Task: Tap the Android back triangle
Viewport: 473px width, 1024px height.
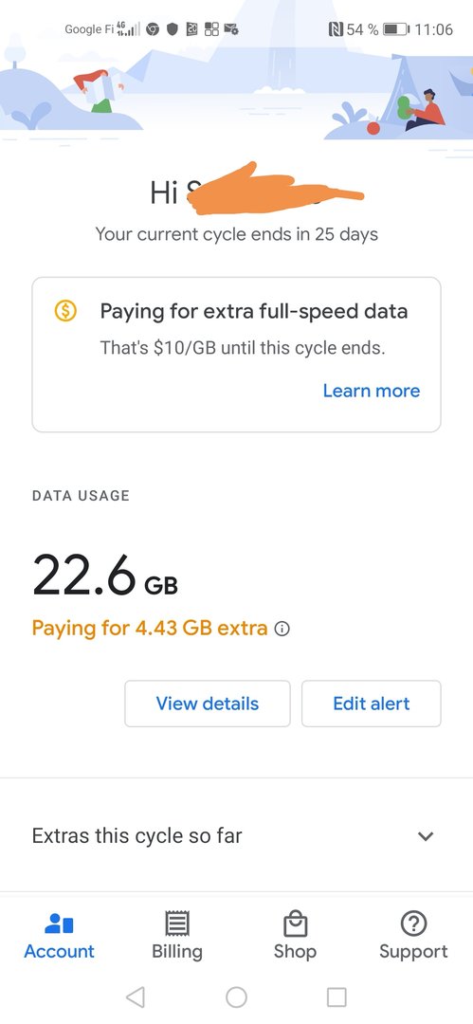Action: pyautogui.click(x=136, y=997)
